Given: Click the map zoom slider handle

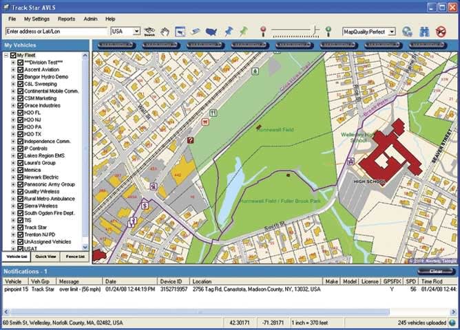Looking at the screenshot, I should [x=315, y=31].
